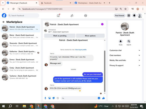Open the profile circle icon in top navigation
This screenshot has width=146, height=109.
click(86, 15)
